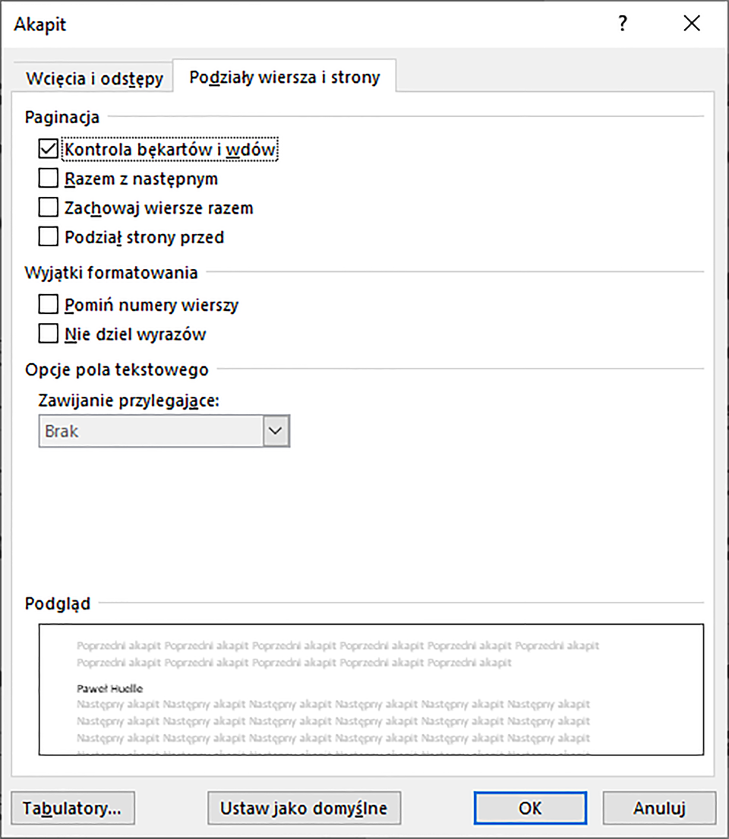Close the Akapit dialog with X
The image size is (729, 839).
pos(692,24)
